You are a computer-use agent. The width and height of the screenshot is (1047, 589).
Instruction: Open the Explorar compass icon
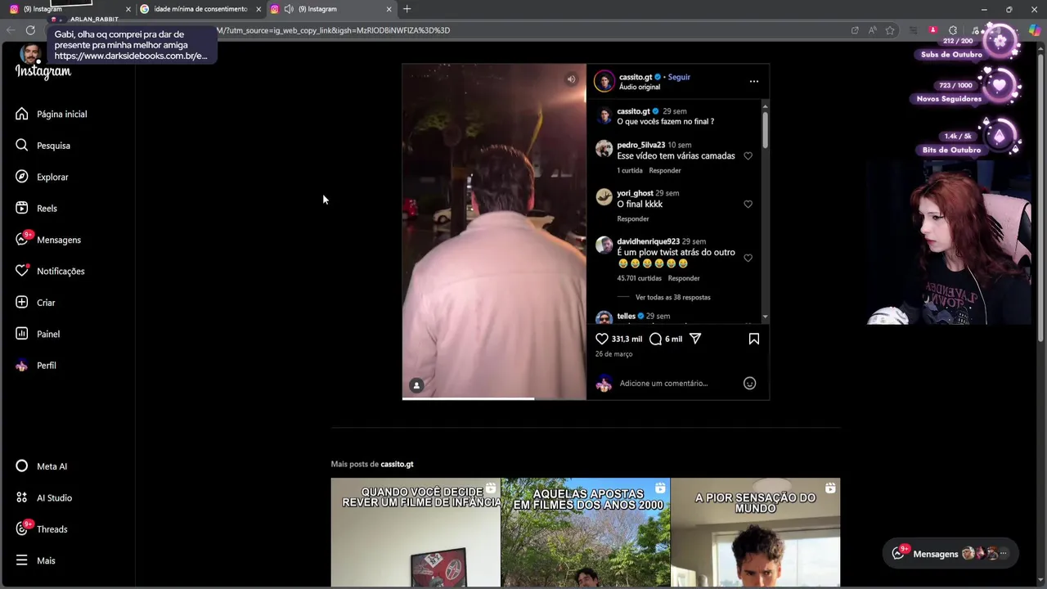point(22,177)
